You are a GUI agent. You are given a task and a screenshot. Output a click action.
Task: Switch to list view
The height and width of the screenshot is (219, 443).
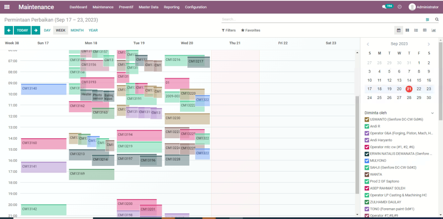416,30
